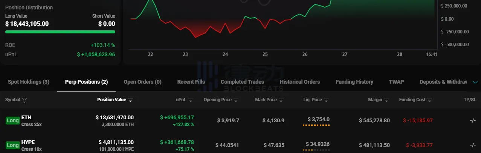Click HYPE Cross 10x leverage label
The width and height of the screenshot is (481, 153).
tap(32, 149)
